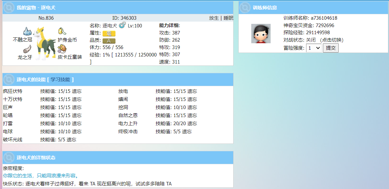Screen dimensions: 389x189
Task: Click 遗忘 for the 电力上升 skill
Action: coord(192,124)
